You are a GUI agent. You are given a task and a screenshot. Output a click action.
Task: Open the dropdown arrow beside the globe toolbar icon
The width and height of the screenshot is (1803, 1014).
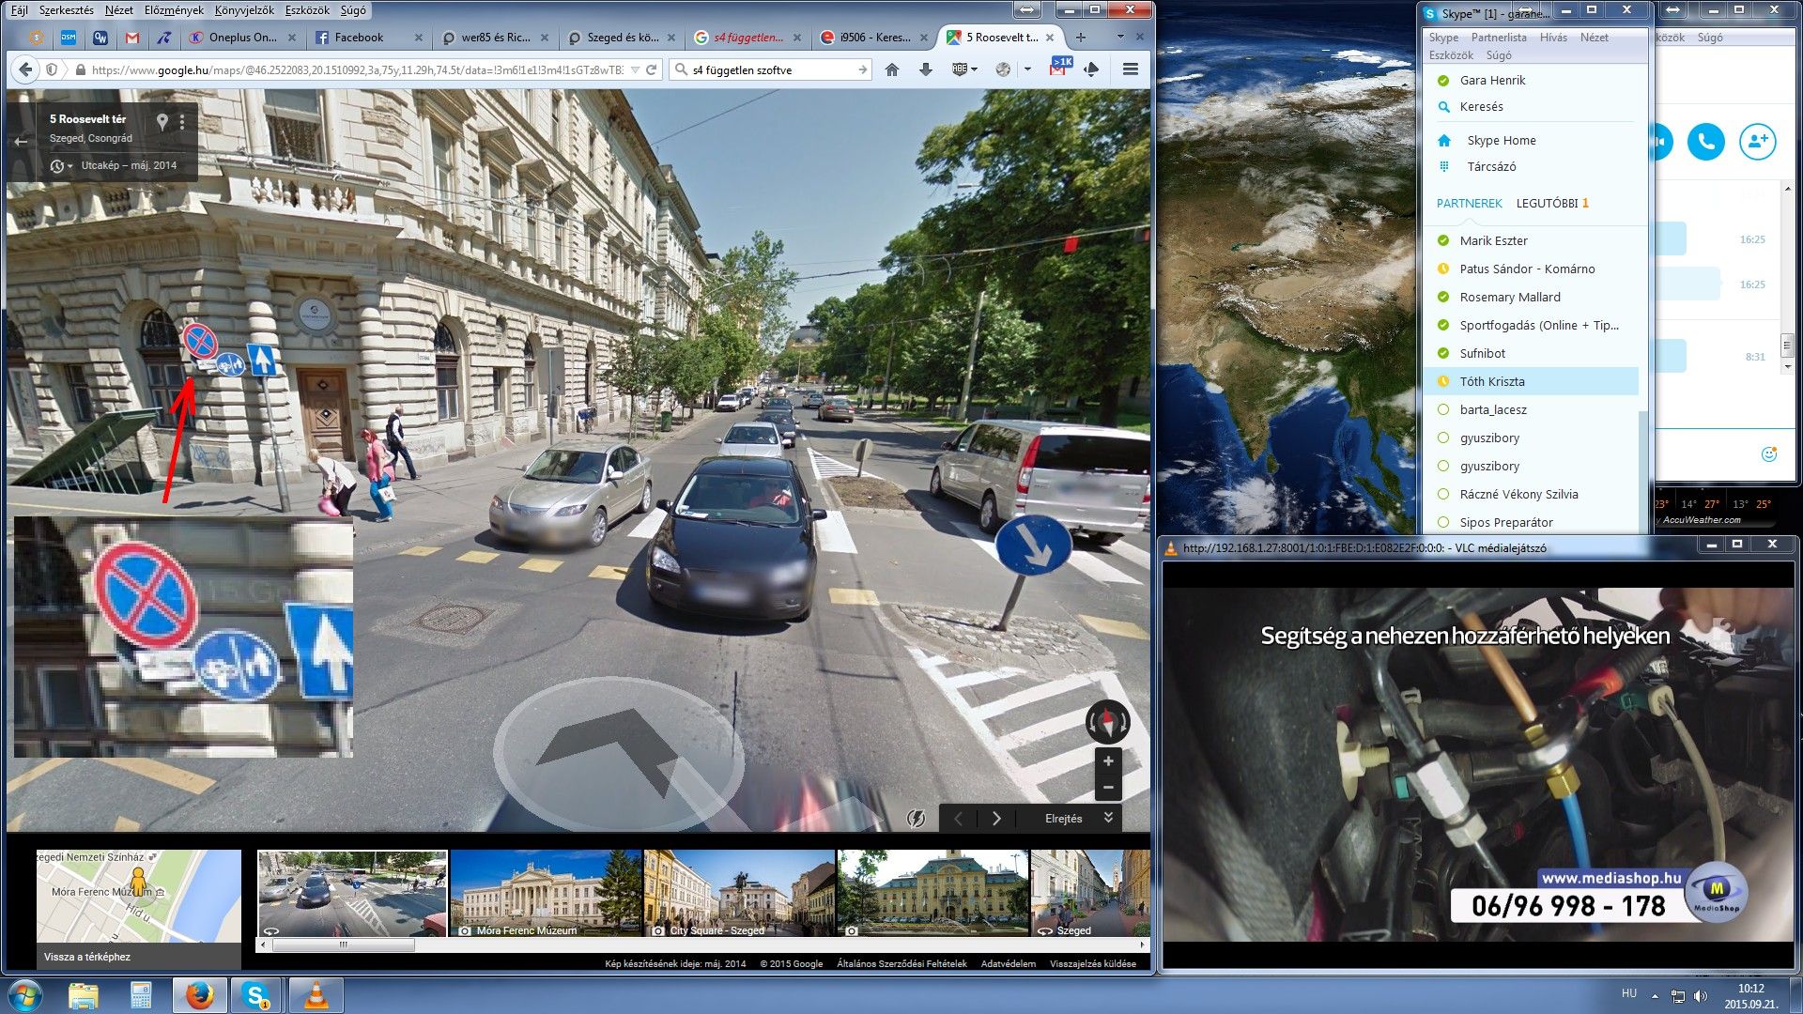pyautogui.click(x=1027, y=69)
